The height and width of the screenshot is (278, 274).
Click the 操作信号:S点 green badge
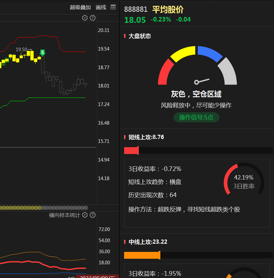click(196, 117)
